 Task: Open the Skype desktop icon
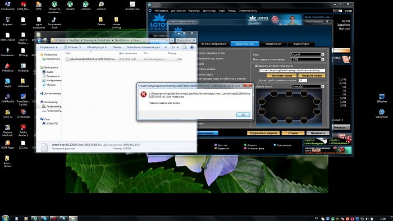click(x=7, y=83)
